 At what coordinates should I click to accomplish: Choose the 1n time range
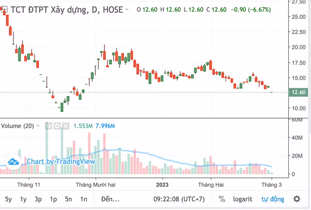pyautogui.click(x=84, y=199)
